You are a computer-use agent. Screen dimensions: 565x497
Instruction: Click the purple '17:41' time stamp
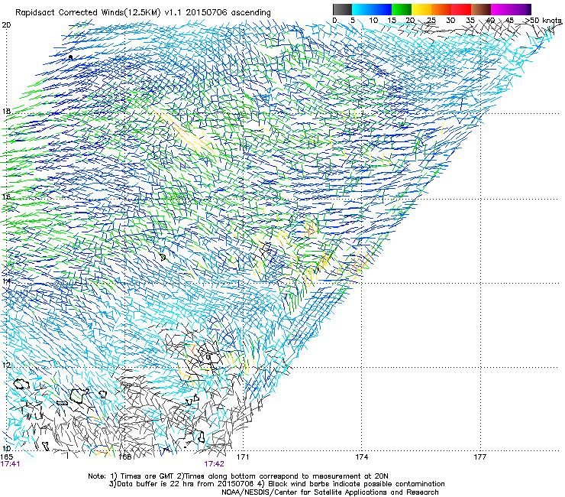[x=10, y=464]
